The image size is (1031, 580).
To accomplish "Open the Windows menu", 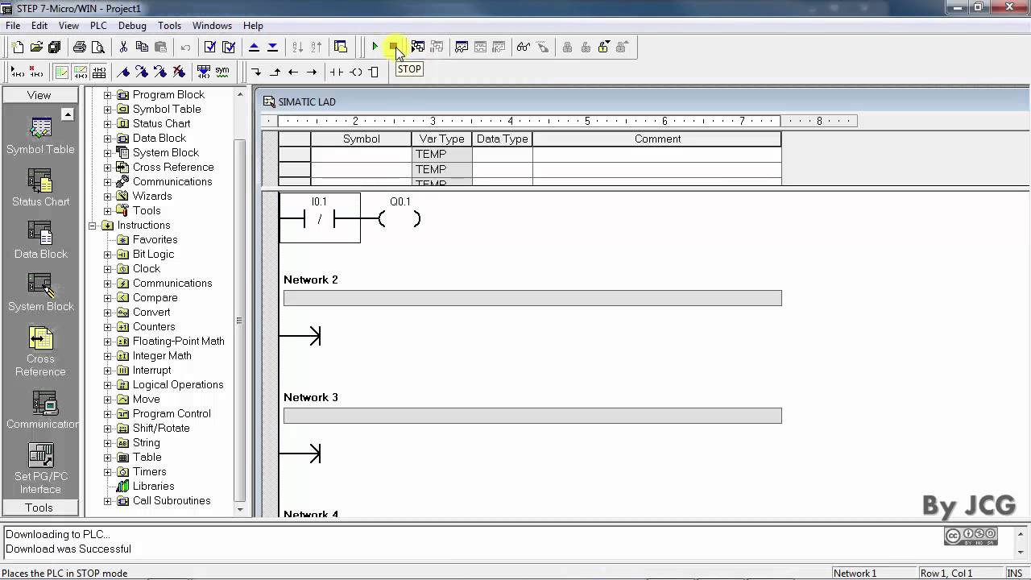I will pyautogui.click(x=212, y=26).
